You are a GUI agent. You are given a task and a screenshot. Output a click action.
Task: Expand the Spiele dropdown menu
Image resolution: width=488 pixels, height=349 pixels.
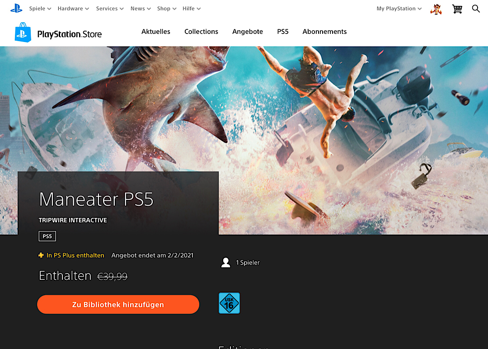40,9
